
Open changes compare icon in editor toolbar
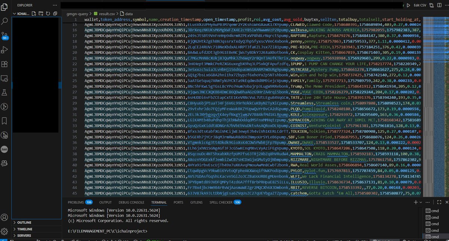click(x=431, y=6)
